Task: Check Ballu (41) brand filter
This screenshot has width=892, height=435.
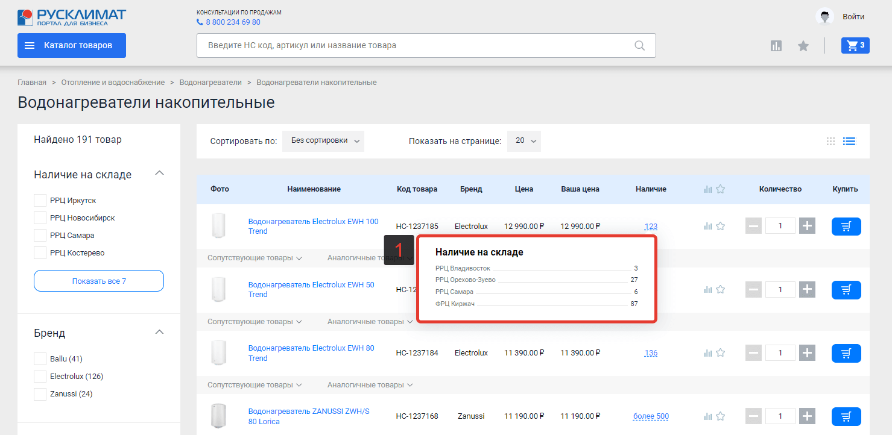Action: pos(40,359)
